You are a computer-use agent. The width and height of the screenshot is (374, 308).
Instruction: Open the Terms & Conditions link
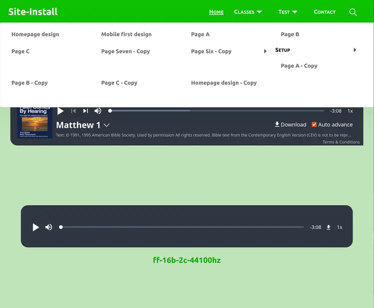coord(341,142)
